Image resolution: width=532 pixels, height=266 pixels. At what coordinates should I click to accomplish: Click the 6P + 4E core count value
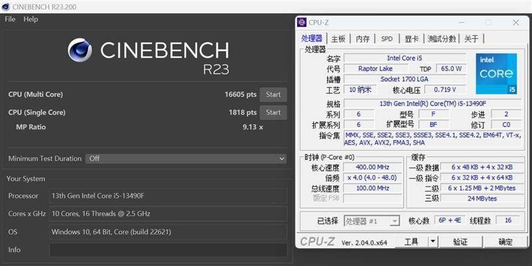tap(450, 221)
